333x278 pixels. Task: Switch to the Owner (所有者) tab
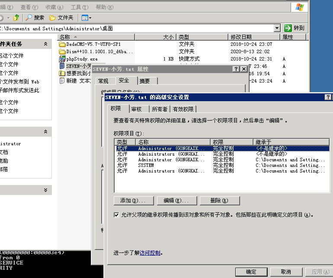160,109
